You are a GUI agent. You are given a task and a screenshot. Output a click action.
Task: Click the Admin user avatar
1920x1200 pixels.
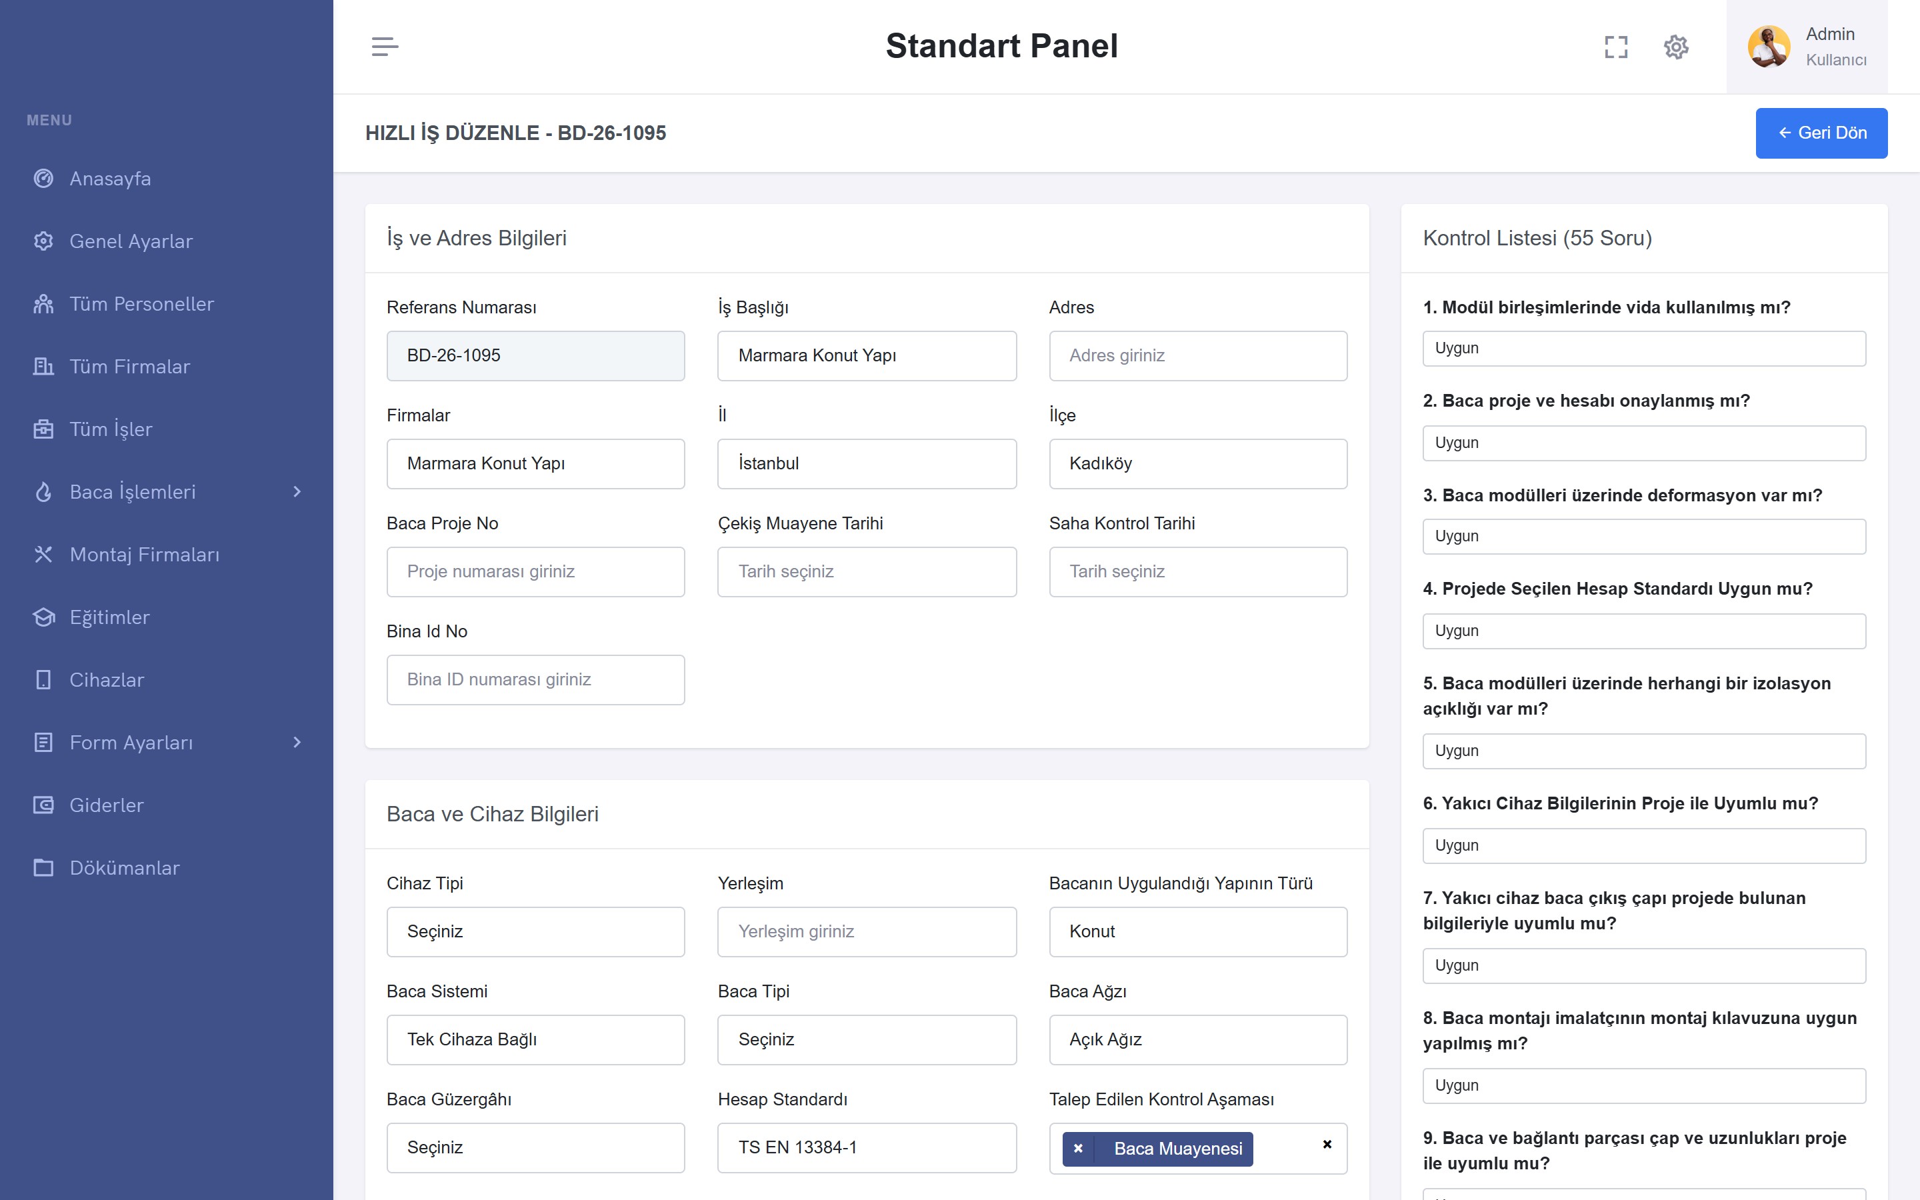pyautogui.click(x=1769, y=47)
